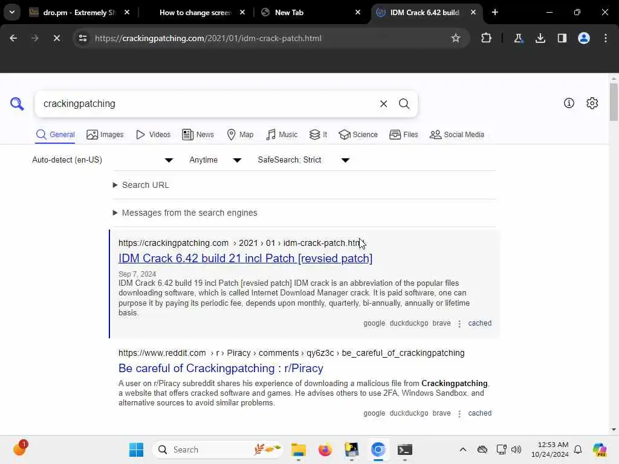Open the Extensions puzzle icon

click(x=487, y=38)
